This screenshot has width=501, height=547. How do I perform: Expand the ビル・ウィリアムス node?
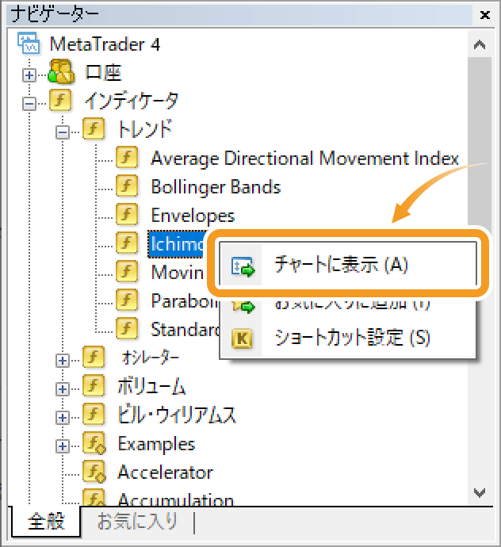click(x=63, y=418)
